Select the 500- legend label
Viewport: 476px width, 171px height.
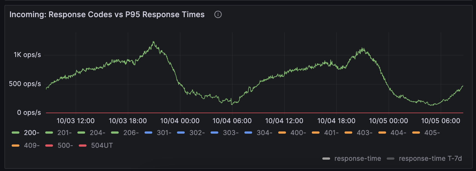tap(65, 146)
